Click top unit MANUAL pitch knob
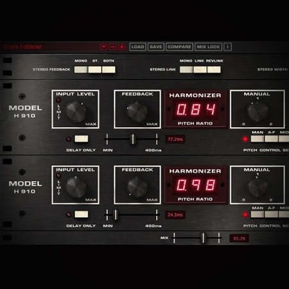 coord(258,112)
